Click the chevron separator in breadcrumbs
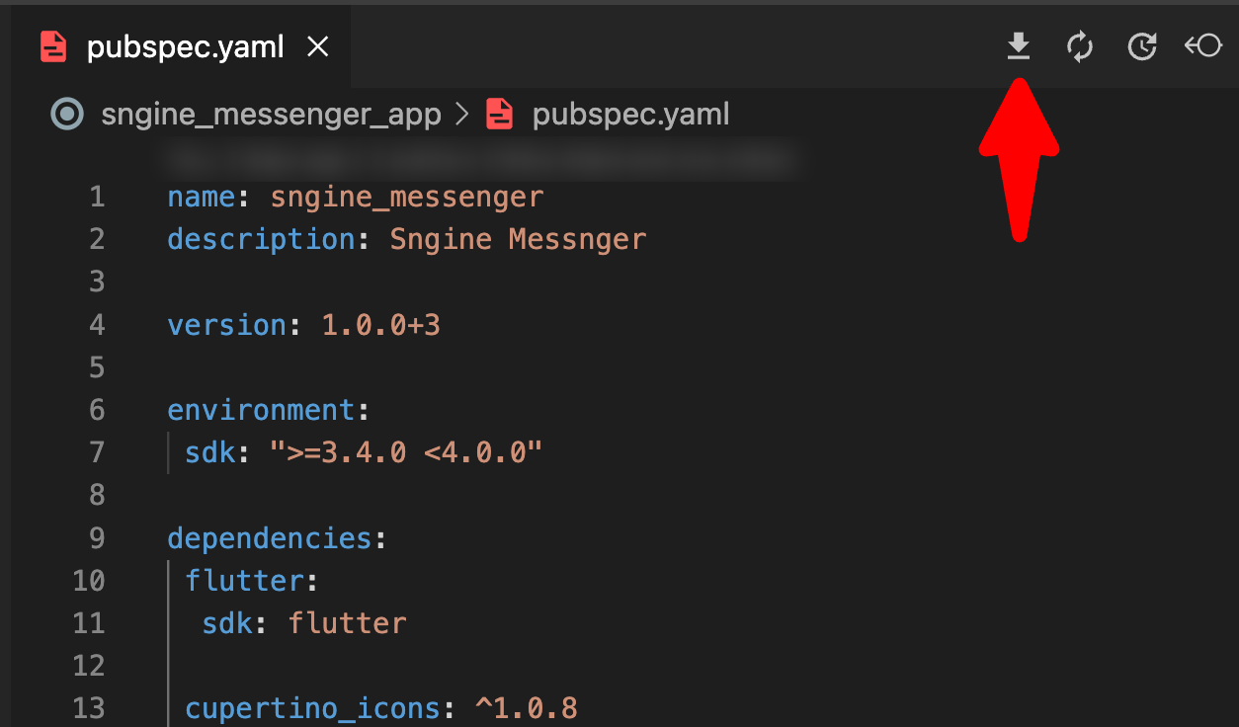1239x727 pixels. 461,115
